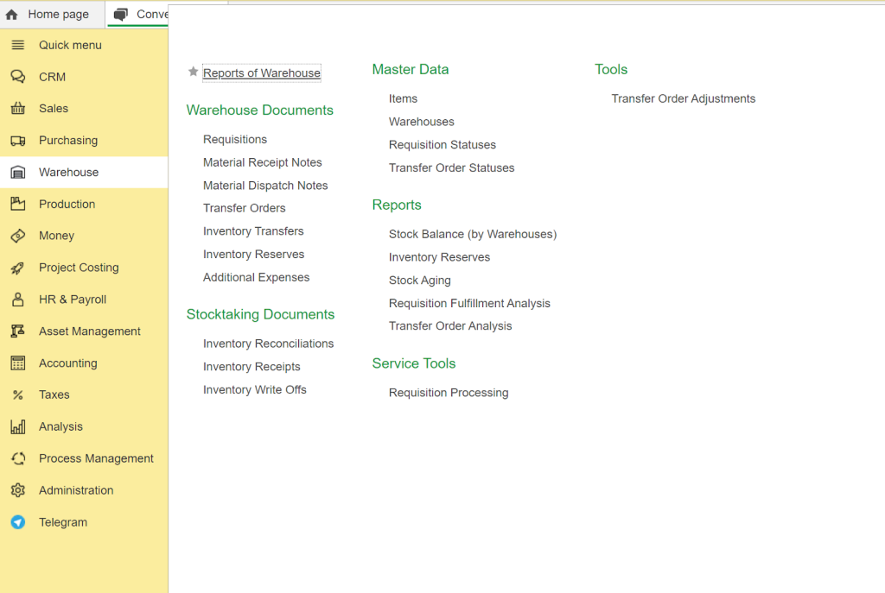Viewport: 885px width, 593px height.
Task: Open Inventory Write Offs
Action: (255, 390)
